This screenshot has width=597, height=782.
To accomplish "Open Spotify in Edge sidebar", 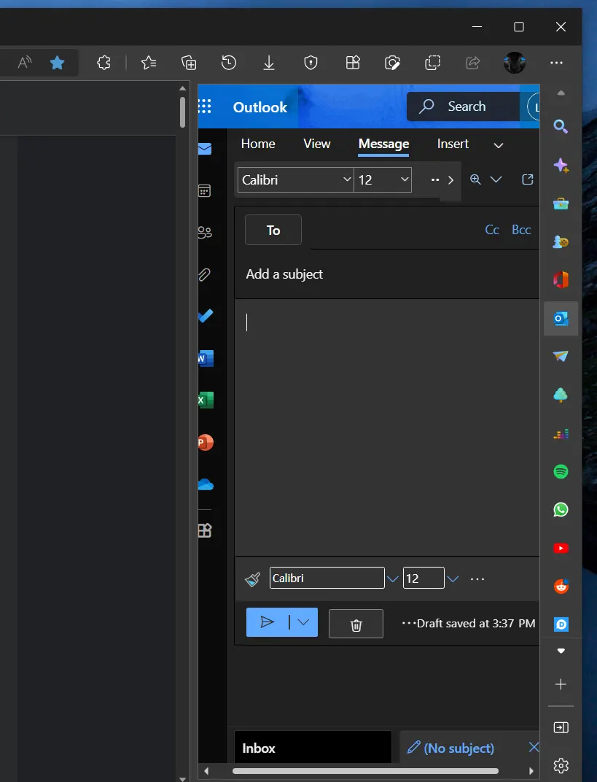I will coord(561,471).
